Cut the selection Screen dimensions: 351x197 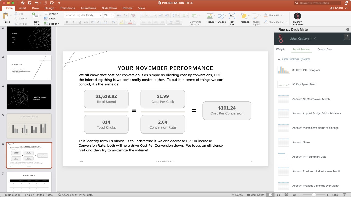point(19,14)
